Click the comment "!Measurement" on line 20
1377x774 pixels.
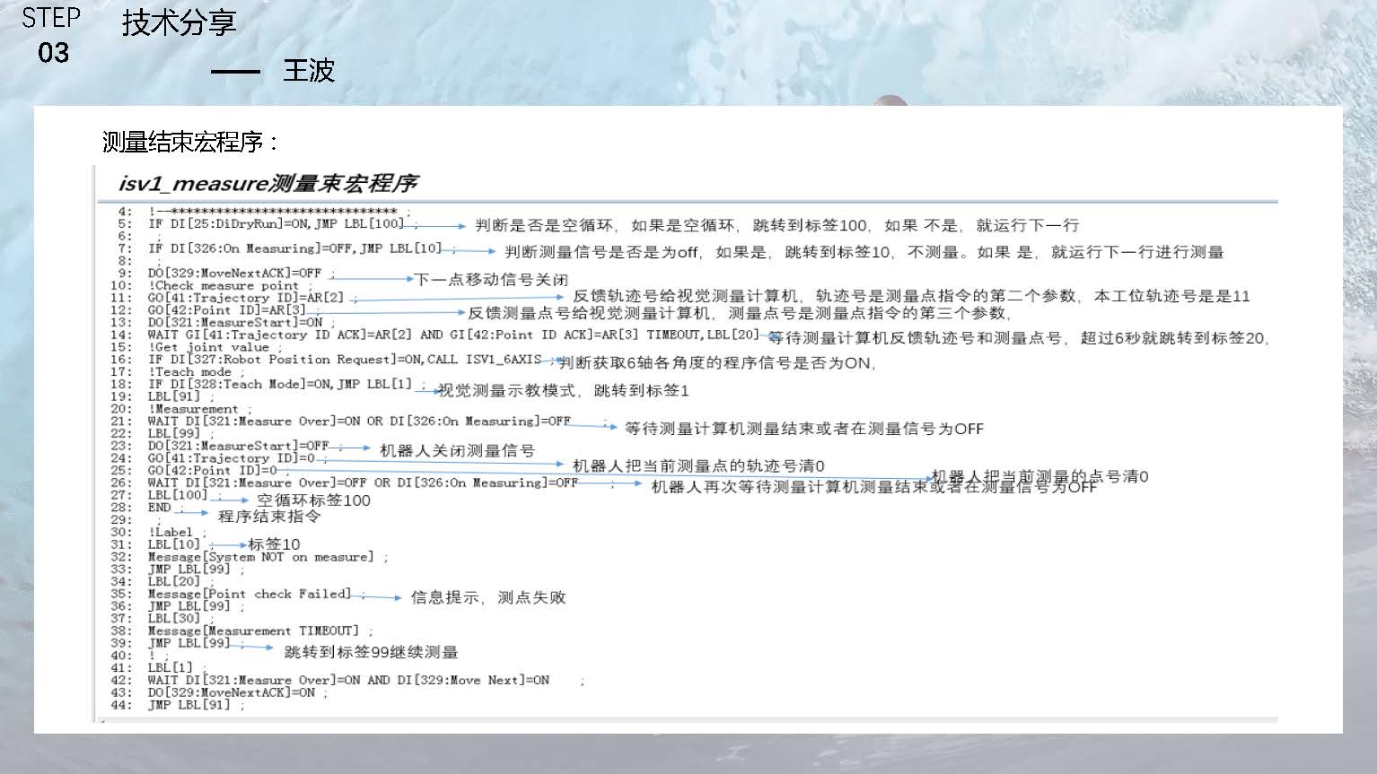[x=194, y=409]
